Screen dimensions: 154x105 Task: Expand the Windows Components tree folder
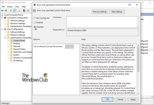click(x=8, y=58)
